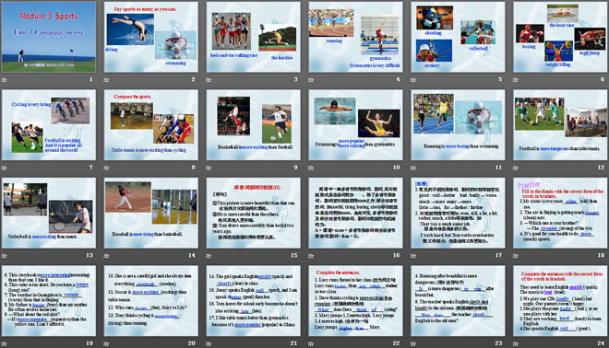Click slide number label '6'
The height and width of the screenshot is (348, 609).
point(603,79)
